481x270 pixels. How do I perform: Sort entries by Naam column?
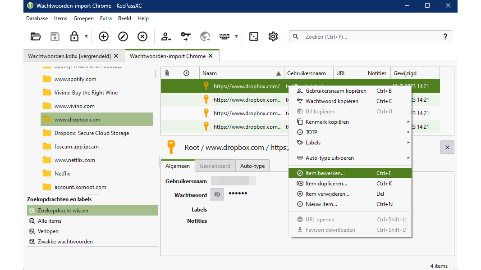[242, 73]
